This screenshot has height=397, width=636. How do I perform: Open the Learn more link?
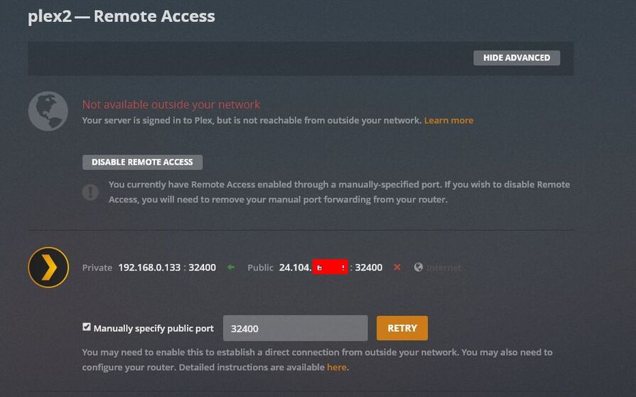pyautogui.click(x=448, y=121)
